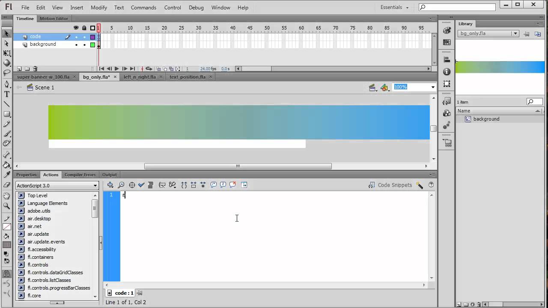Click the New Layer icon in timeline
This screenshot has height=308, width=548.
[x=19, y=68]
